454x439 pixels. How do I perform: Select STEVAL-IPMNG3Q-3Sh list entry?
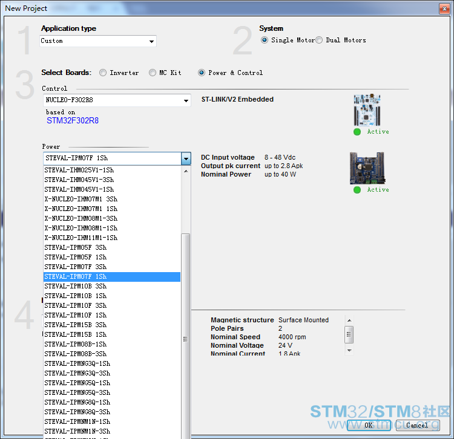[112, 374]
